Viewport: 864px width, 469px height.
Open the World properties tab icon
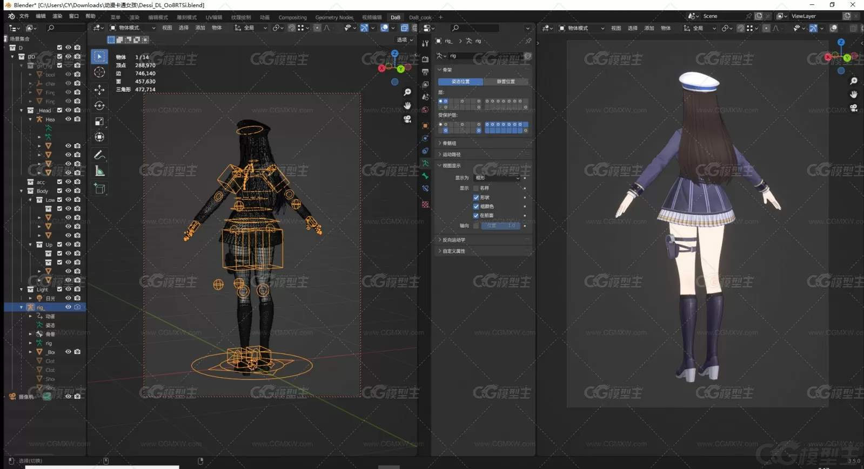pos(425,110)
